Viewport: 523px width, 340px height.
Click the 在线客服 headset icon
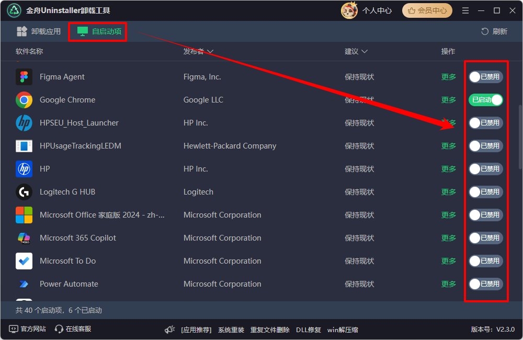click(59, 329)
